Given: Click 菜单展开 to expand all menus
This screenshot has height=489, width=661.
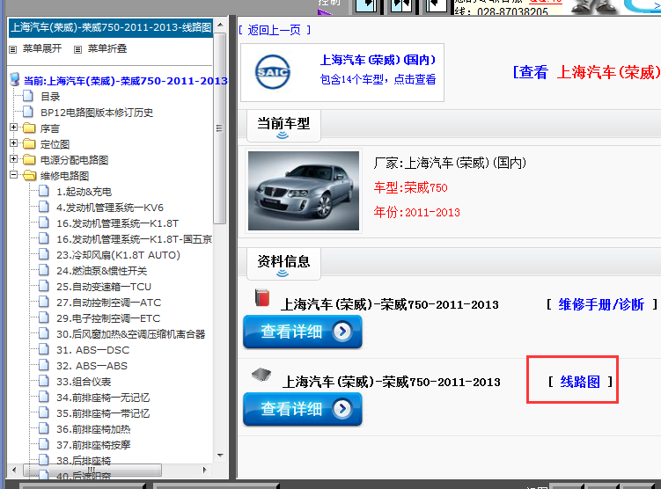Looking at the screenshot, I should 41,48.
